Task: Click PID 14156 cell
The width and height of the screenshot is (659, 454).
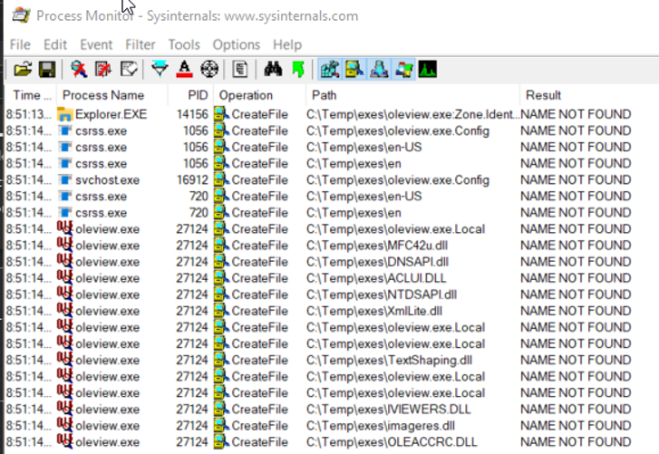Action: pos(192,114)
